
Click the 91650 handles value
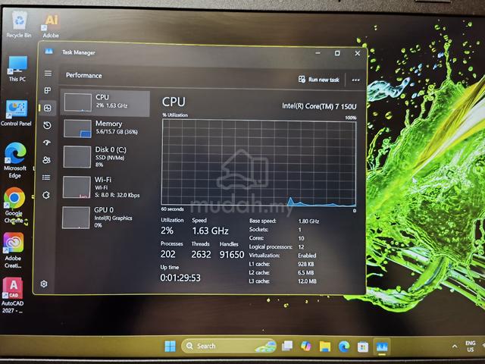pyautogui.click(x=232, y=255)
